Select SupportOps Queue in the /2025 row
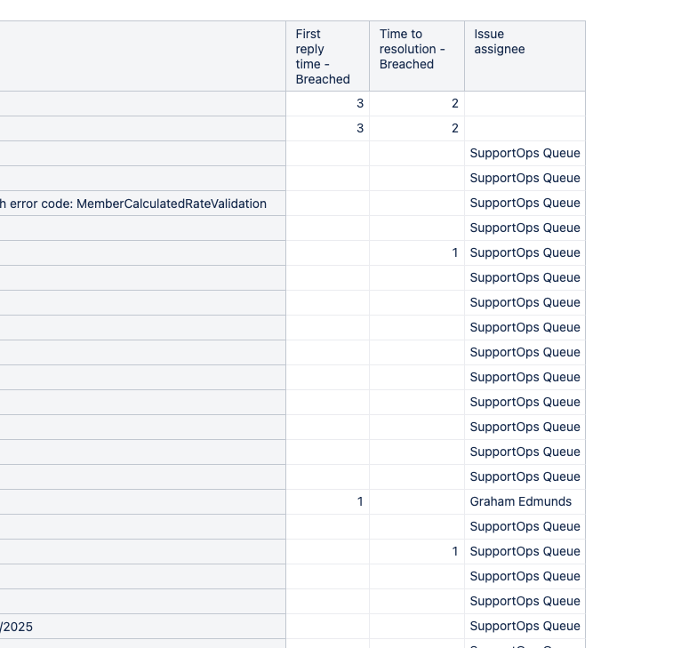This screenshot has width=697, height=648. click(525, 626)
